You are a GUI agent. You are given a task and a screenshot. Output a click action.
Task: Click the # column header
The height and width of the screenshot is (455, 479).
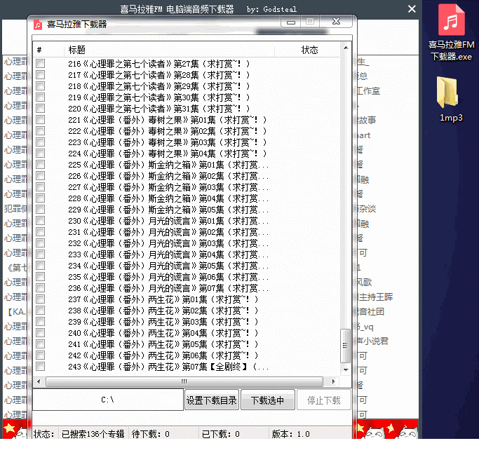tap(48, 50)
